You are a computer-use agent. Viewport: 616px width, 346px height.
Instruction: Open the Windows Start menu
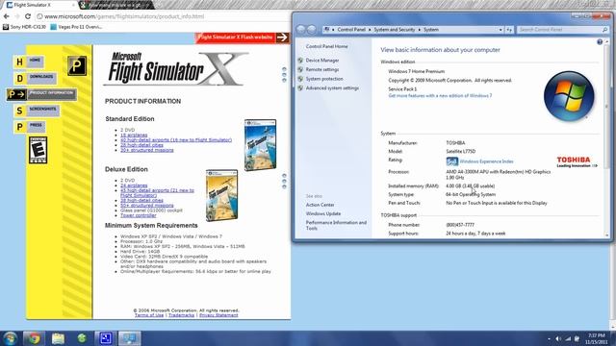coord(10,338)
